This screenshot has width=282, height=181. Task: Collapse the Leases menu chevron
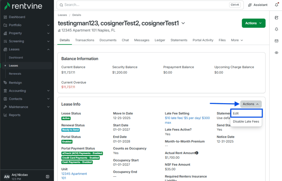pos(48,49)
